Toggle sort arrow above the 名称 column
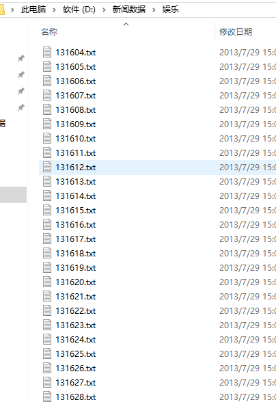This screenshot has height=402, width=276. tap(126, 25)
